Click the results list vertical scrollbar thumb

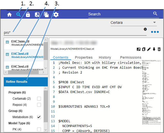coord(46,51)
